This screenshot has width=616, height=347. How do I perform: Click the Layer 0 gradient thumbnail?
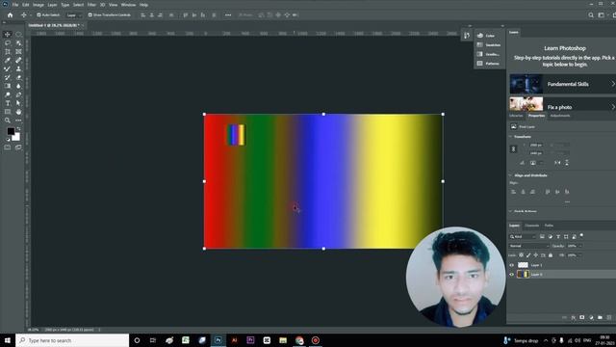point(523,274)
